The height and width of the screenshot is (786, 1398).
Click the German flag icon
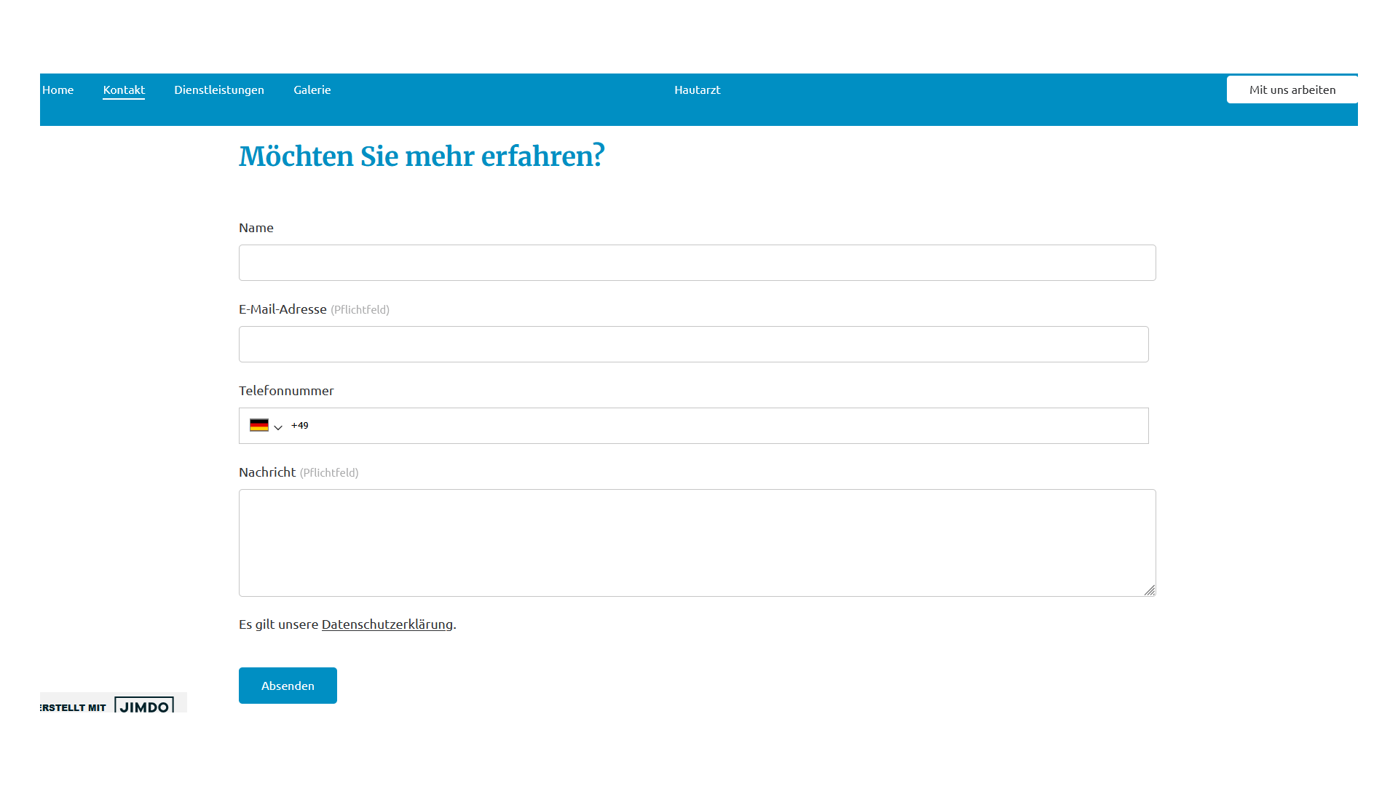point(258,425)
